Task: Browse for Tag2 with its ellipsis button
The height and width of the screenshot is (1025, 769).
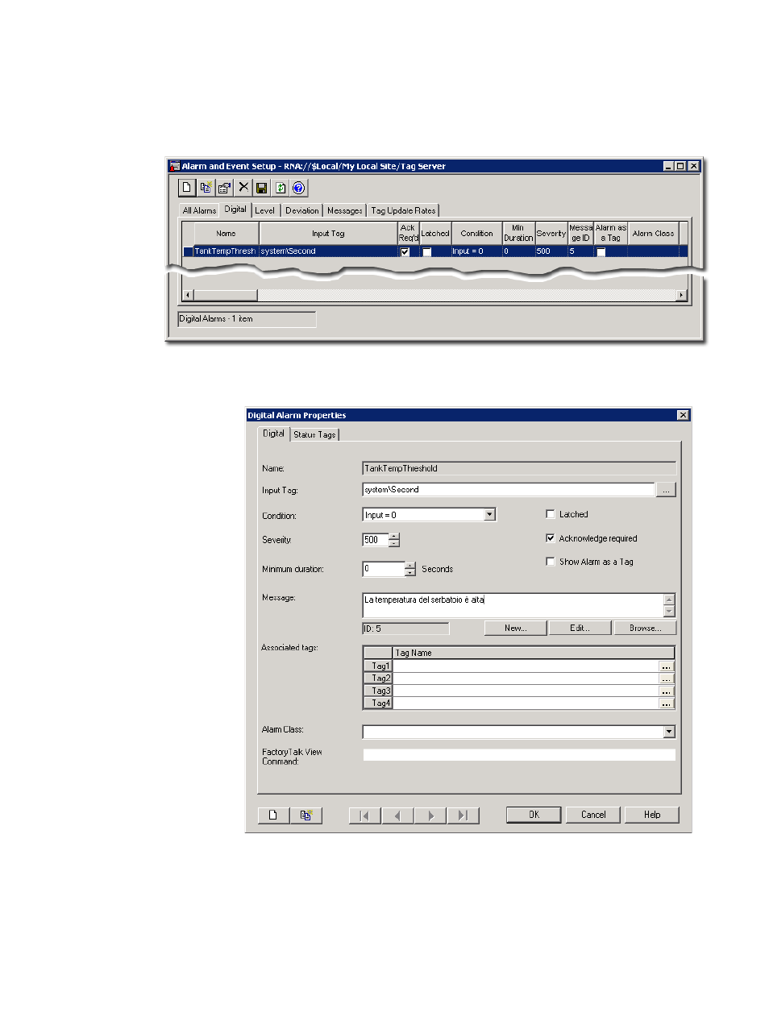Action: pos(666,678)
